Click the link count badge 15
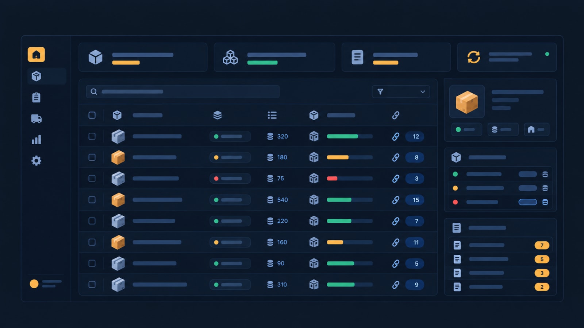Viewport: 584px width, 328px height. (x=415, y=200)
